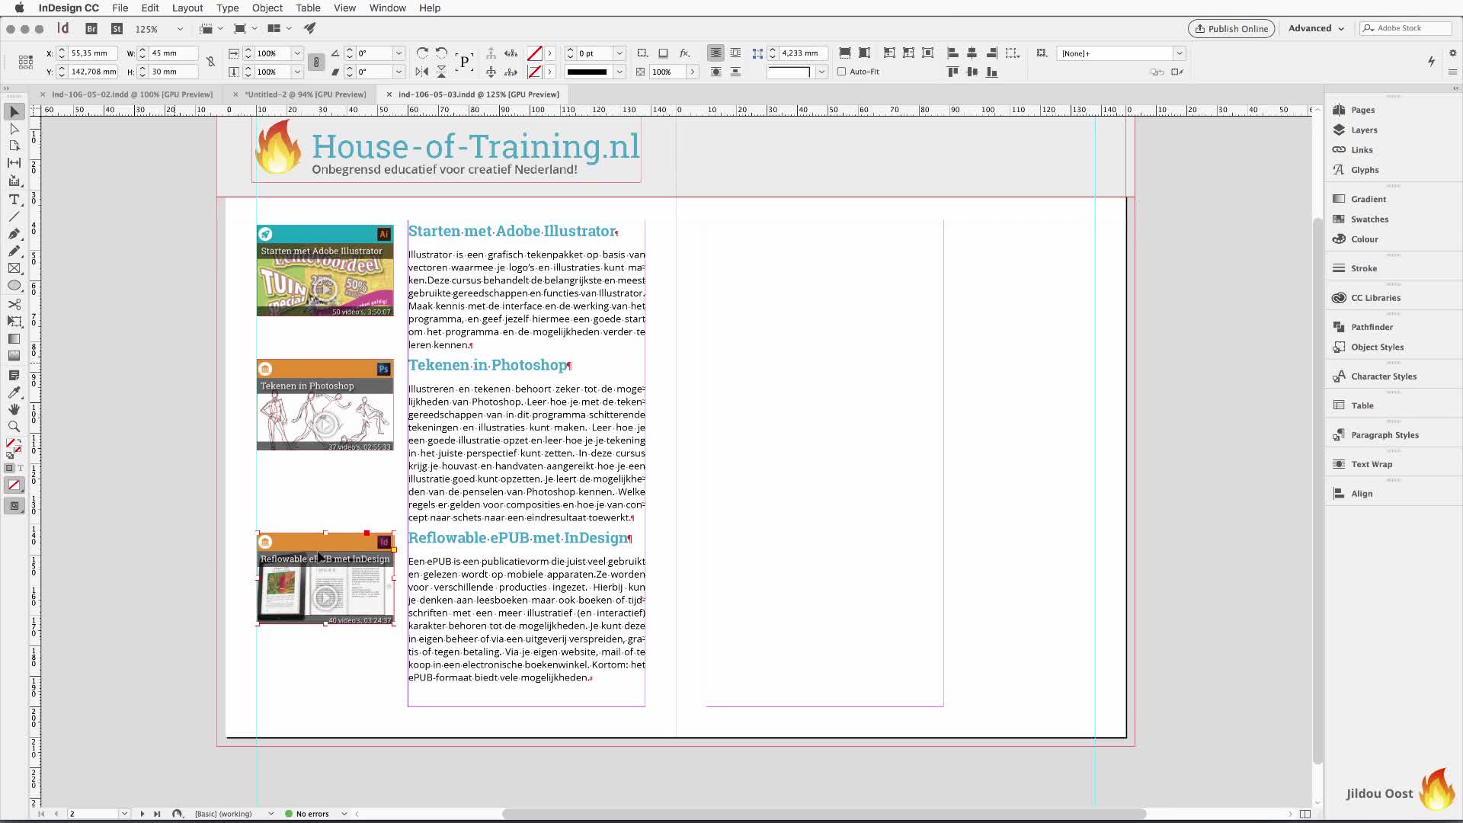Open the Pathfinder panel
The width and height of the screenshot is (1463, 823).
coord(1372,327)
